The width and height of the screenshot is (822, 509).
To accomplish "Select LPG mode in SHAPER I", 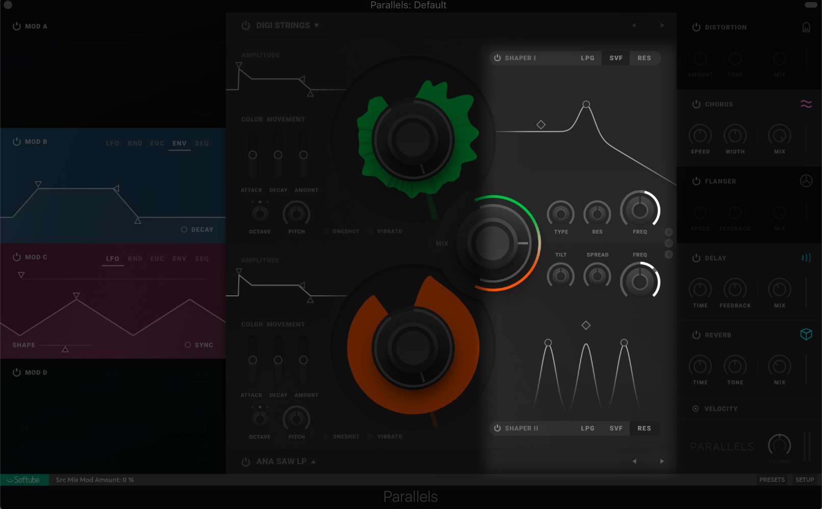I will (x=587, y=58).
